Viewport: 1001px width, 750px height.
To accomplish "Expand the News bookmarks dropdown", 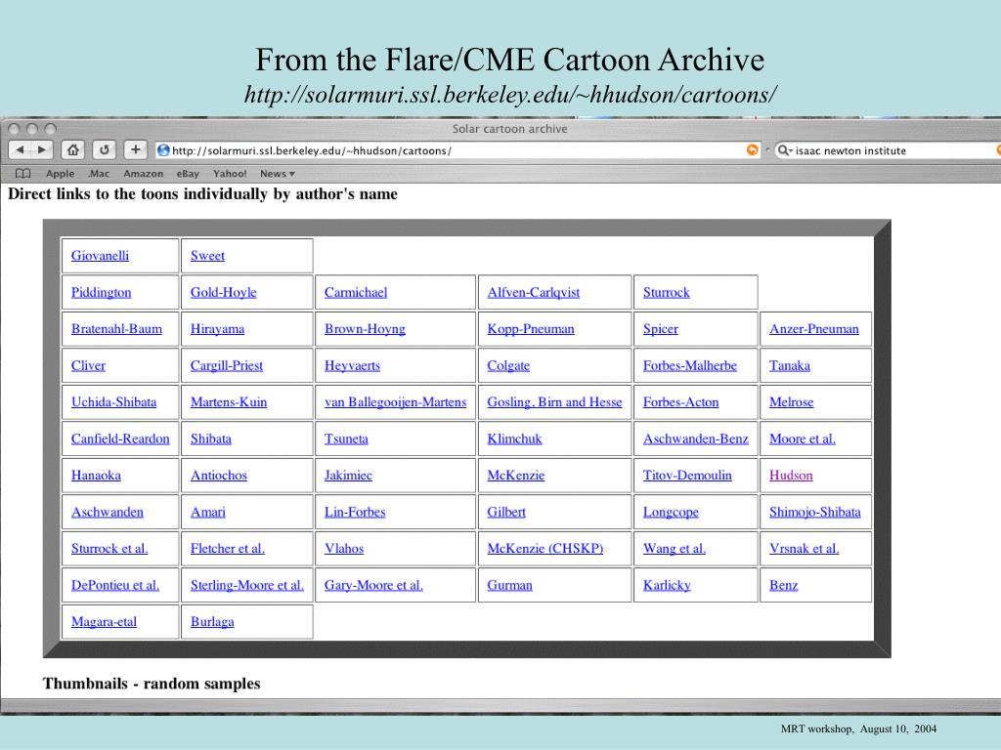I will pyautogui.click(x=277, y=174).
